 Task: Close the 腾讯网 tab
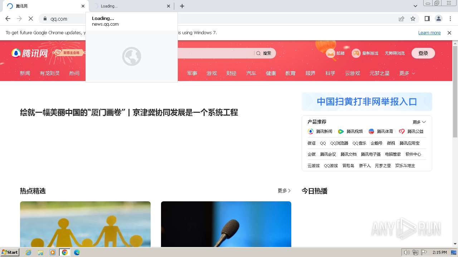click(x=83, y=6)
